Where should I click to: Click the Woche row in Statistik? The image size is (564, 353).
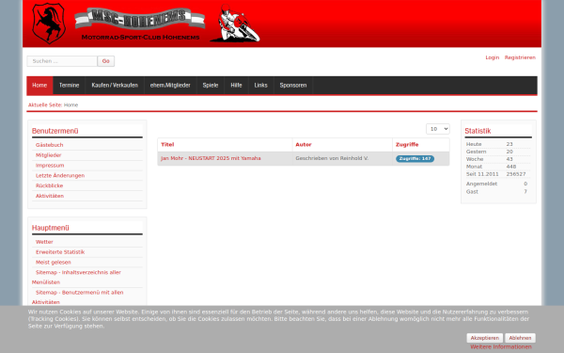(498, 159)
